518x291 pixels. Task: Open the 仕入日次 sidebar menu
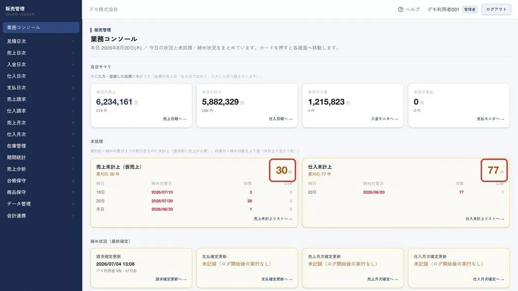41,76
